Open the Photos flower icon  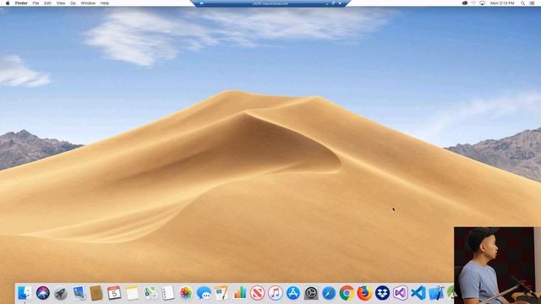pos(186,293)
